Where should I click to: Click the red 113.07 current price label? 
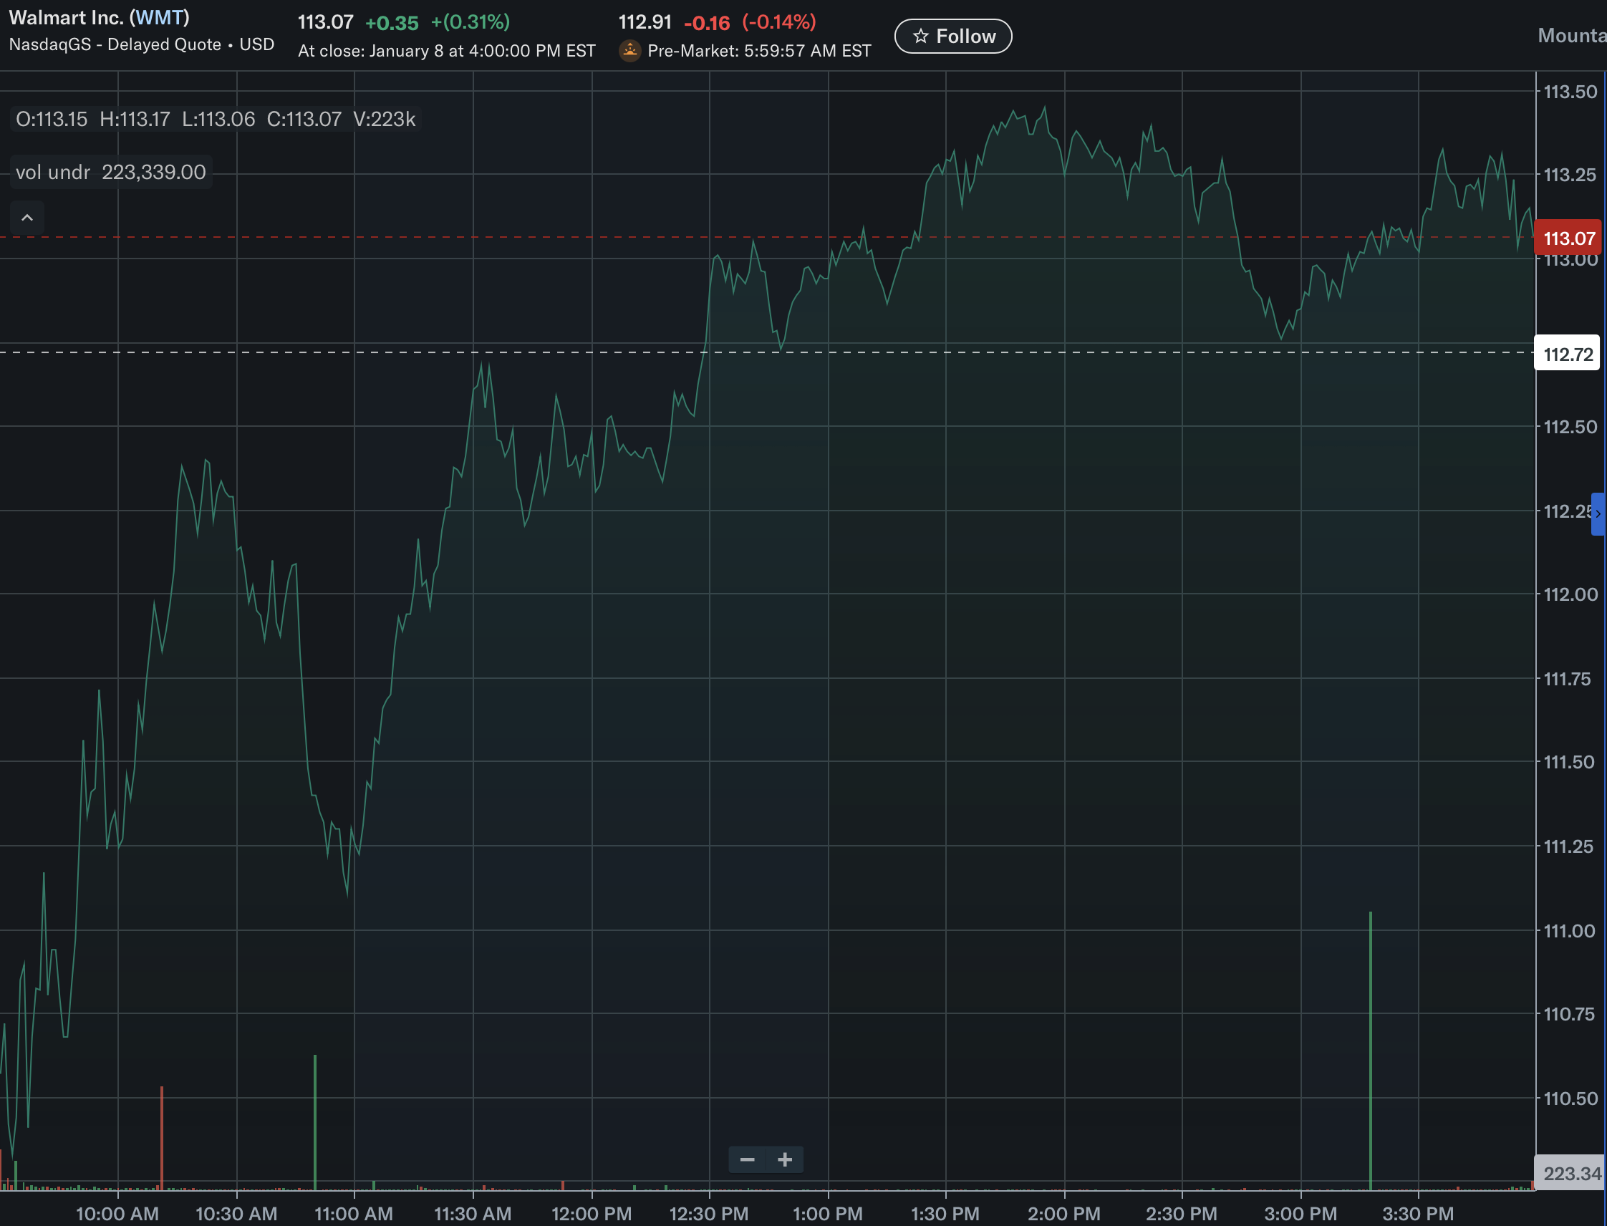1568,238
